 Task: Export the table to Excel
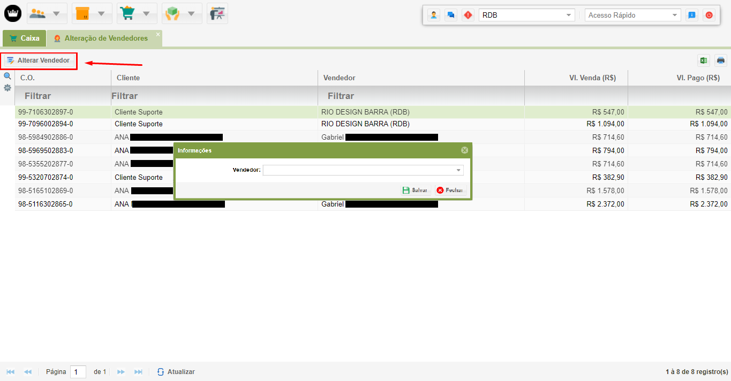(x=704, y=60)
